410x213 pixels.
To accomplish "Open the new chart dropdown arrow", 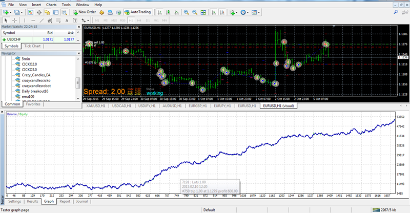I will [10, 12].
